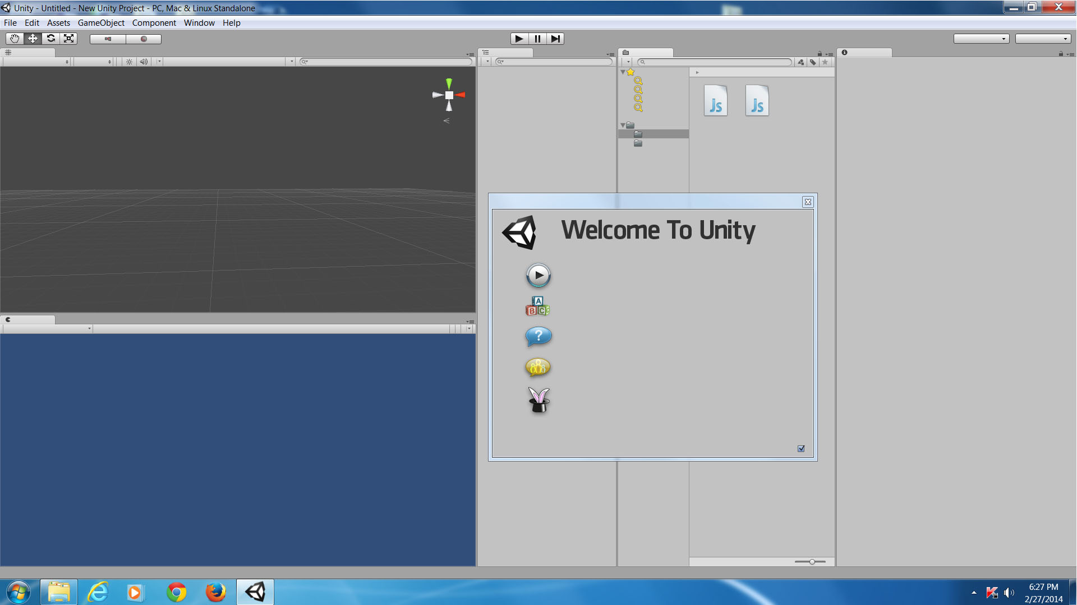This screenshot has height=605, width=1077.
Task: Select the Rotate tool in the toolbar
Action: click(51, 39)
